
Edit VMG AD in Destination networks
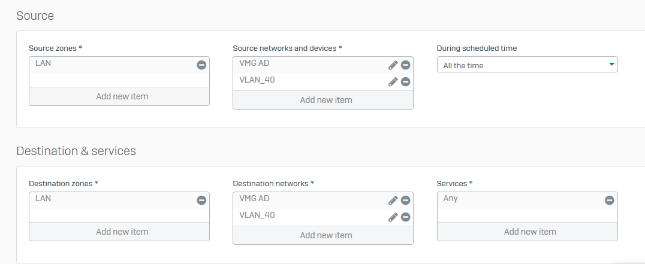pyautogui.click(x=393, y=200)
